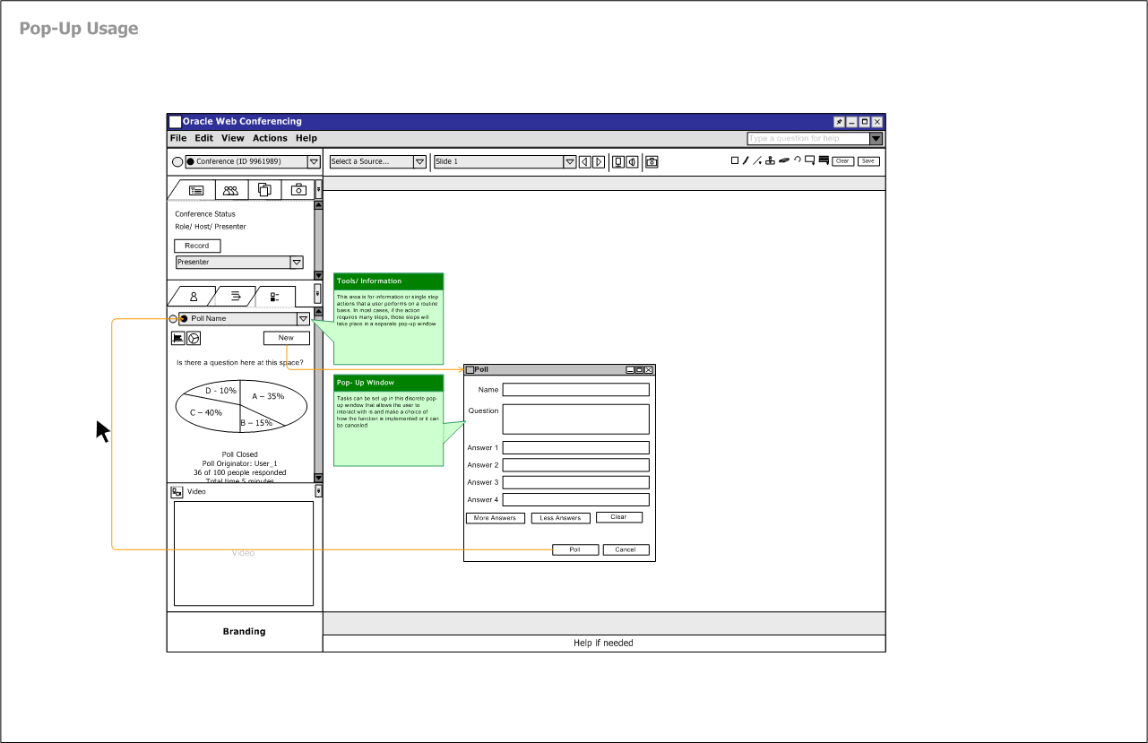Select the rectangle drawing tool

click(x=735, y=160)
